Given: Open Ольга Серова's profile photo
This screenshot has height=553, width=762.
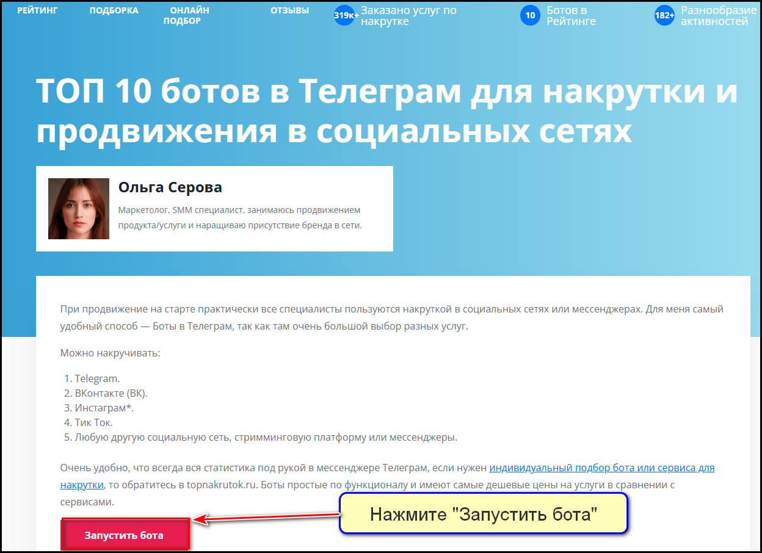Looking at the screenshot, I should (78, 208).
